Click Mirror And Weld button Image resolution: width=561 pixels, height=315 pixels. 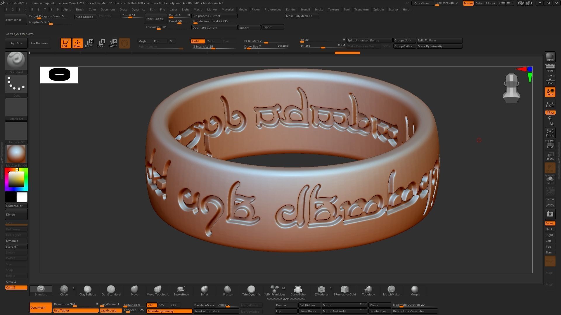pos(344,311)
